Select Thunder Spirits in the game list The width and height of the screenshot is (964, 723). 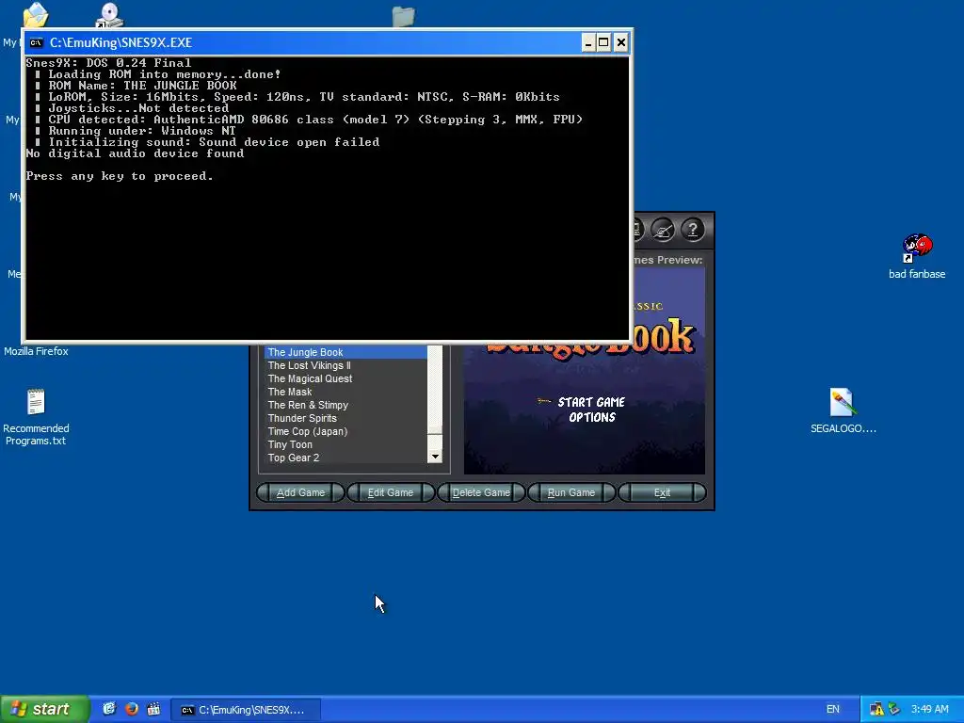coord(345,418)
